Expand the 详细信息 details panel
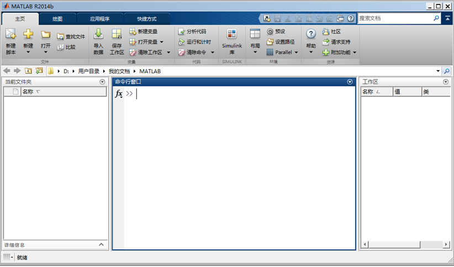Viewport: 454px width, 267px height. pyautogui.click(x=101, y=245)
